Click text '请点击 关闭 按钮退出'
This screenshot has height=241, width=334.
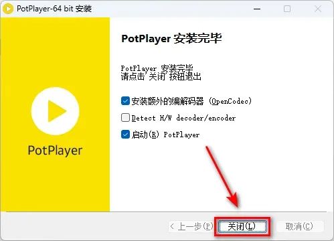[161, 76]
